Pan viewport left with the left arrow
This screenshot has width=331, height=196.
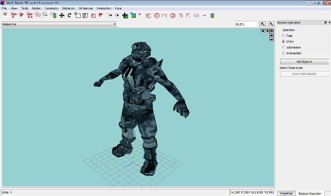[263, 31]
